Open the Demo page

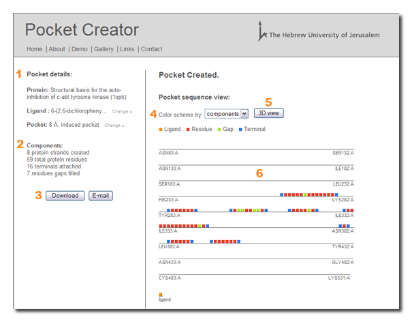[x=80, y=49]
